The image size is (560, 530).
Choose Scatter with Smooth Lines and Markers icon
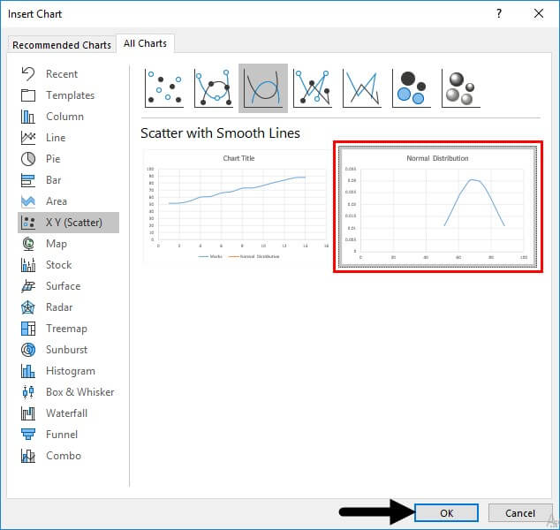(x=214, y=88)
